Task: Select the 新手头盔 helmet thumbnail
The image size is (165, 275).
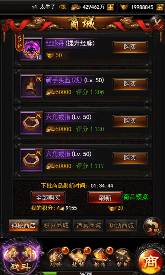Action: 31,86
